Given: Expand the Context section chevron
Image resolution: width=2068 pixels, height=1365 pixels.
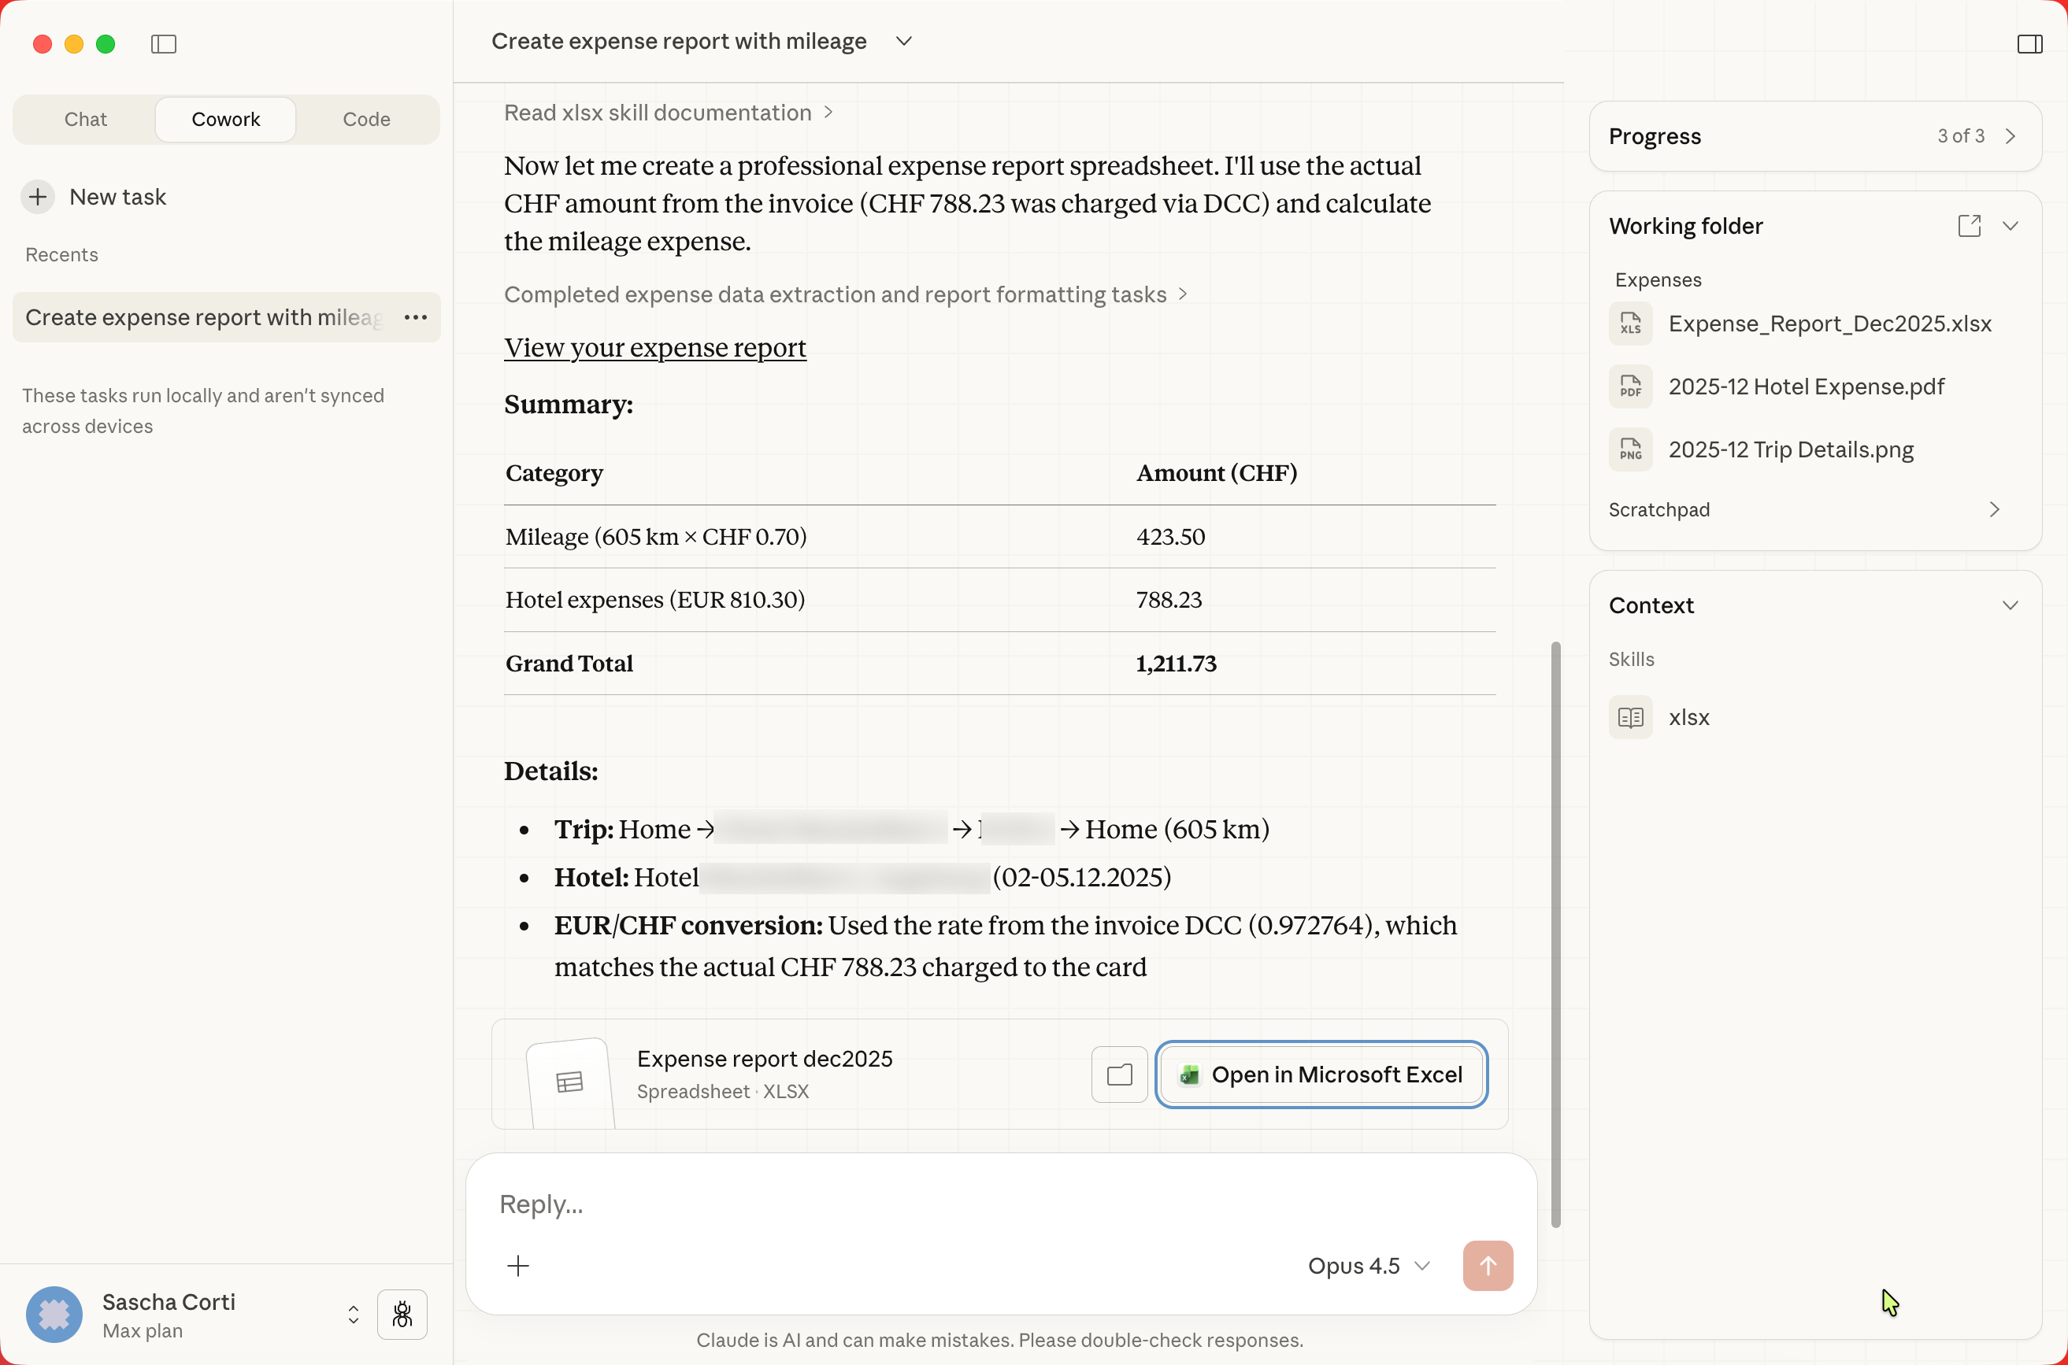Looking at the screenshot, I should click(x=2011, y=605).
